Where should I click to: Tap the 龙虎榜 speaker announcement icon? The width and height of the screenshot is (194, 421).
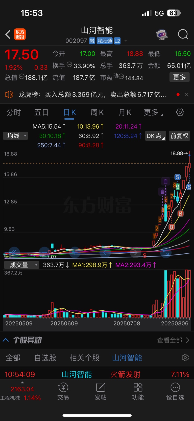click(x=9, y=95)
